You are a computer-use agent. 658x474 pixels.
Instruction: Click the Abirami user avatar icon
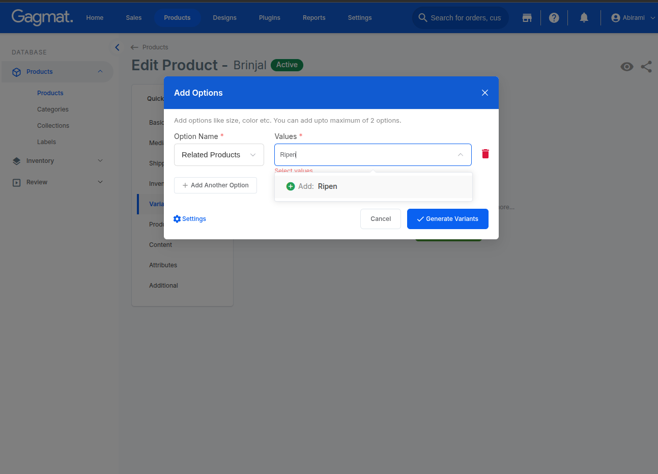pyautogui.click(x=616, y=18)
